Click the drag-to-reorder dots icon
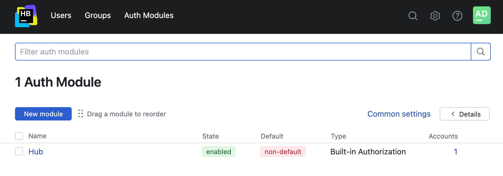The width and height of the screenshot is (503, 176). click(x=81, y=114)
